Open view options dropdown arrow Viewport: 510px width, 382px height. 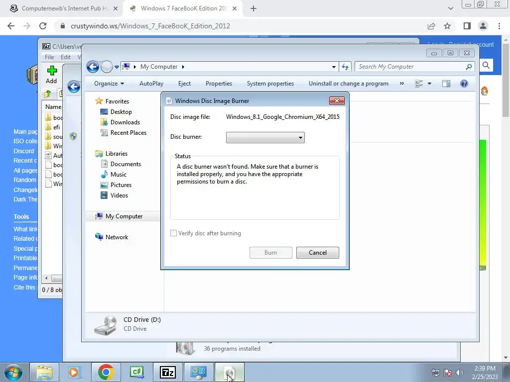coord(429,84)
